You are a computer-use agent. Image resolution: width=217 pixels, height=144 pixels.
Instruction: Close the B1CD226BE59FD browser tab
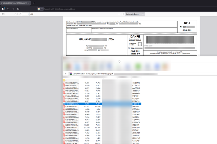(28, 3)
